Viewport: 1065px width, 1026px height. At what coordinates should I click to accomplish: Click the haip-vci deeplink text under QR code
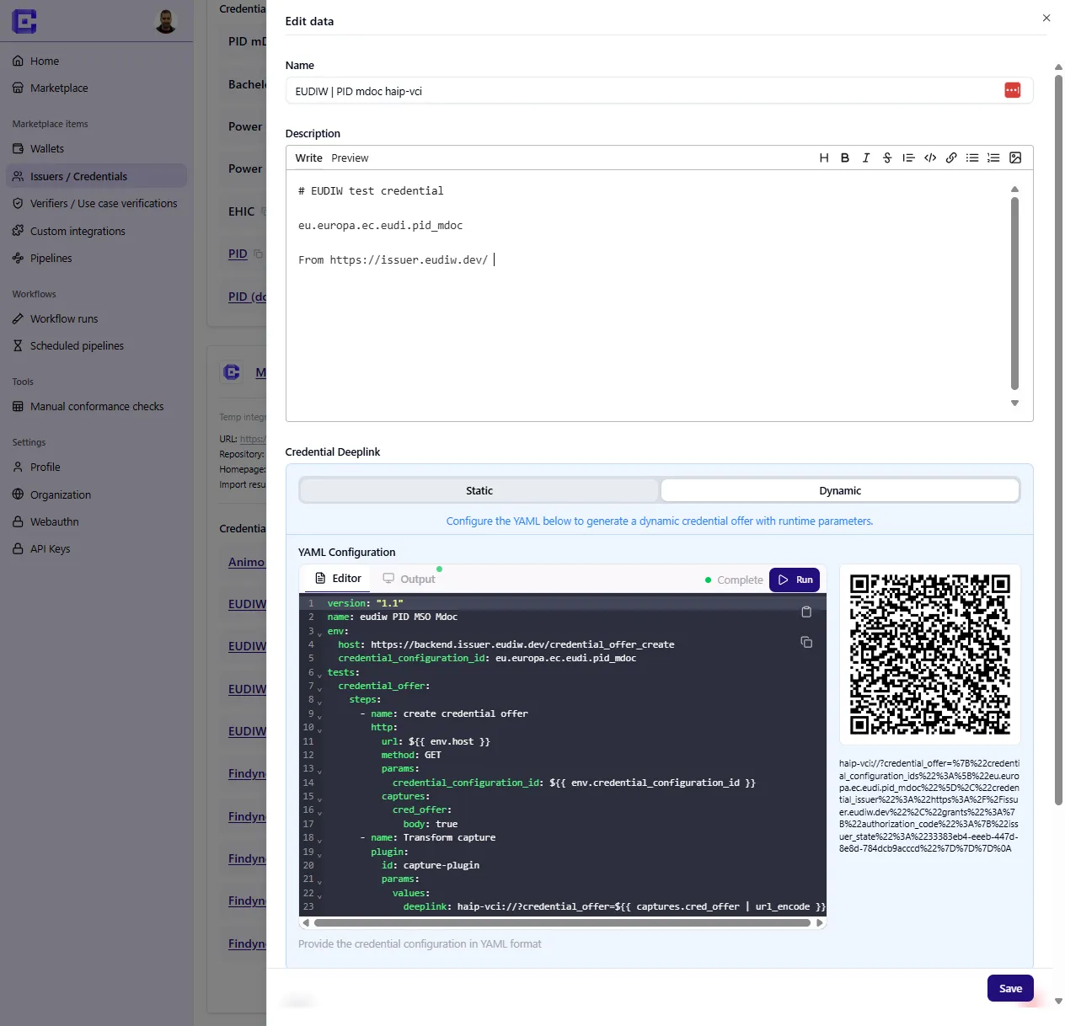tap(929, 806)
